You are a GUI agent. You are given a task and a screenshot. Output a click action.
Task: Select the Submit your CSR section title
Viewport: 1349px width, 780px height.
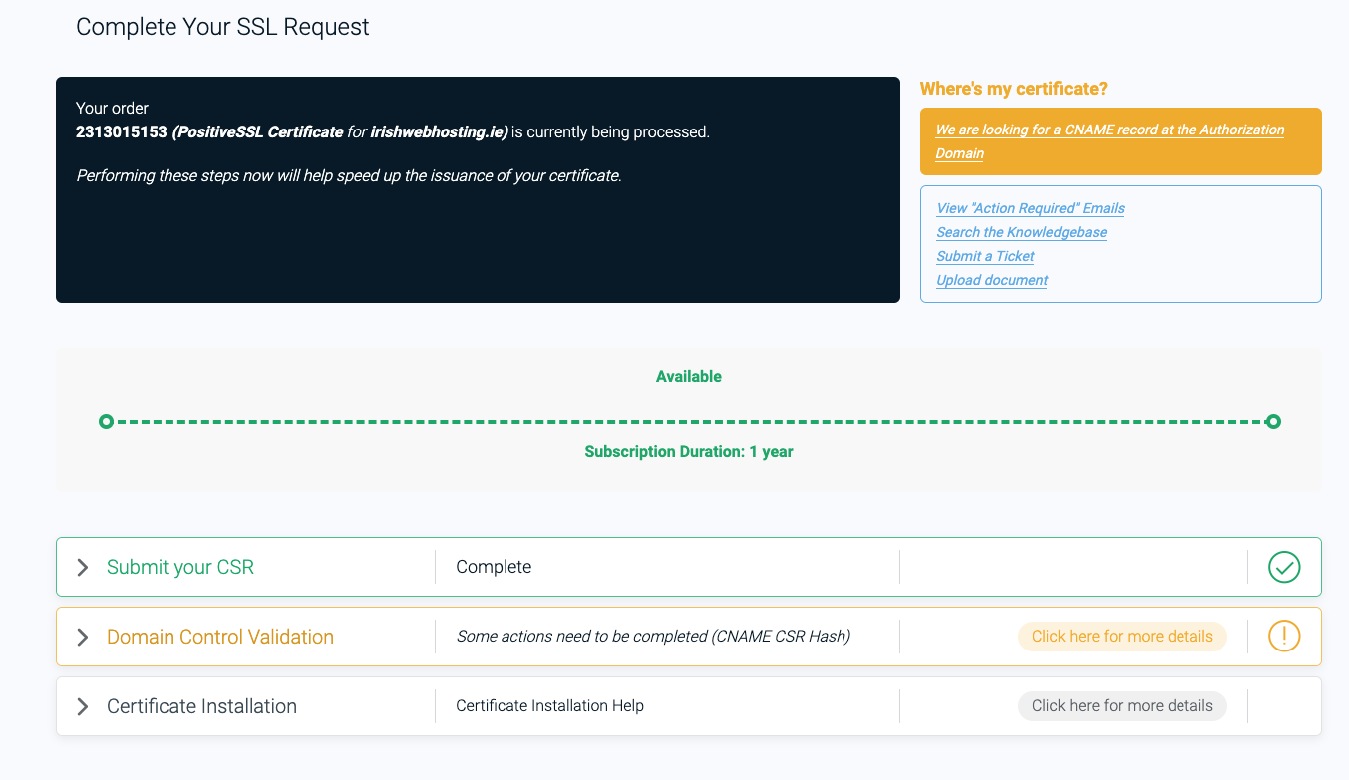pos(180,567)
